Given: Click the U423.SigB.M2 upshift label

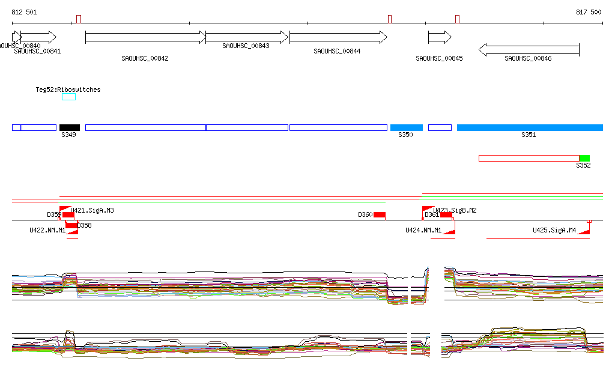Looking at the screenshot, I should [455, 211].
